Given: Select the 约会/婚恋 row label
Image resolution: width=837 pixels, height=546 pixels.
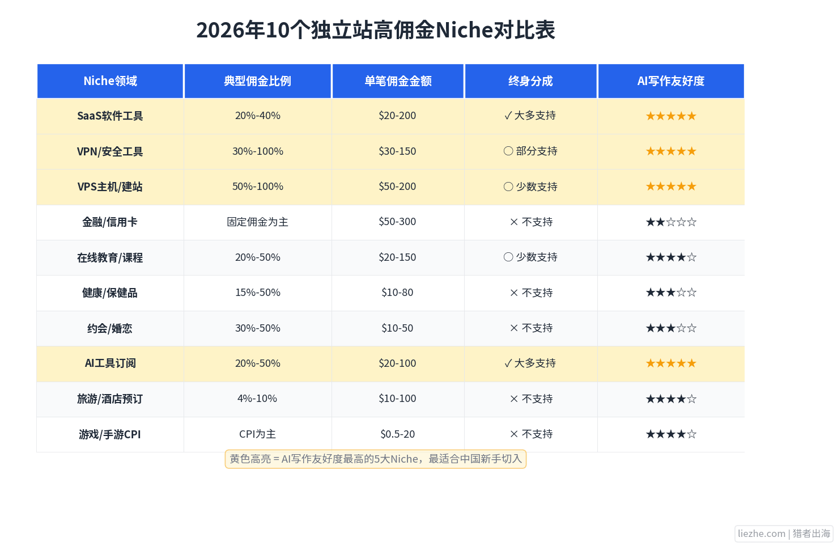Looking at the screenshot, I should (x=110, y=328).
